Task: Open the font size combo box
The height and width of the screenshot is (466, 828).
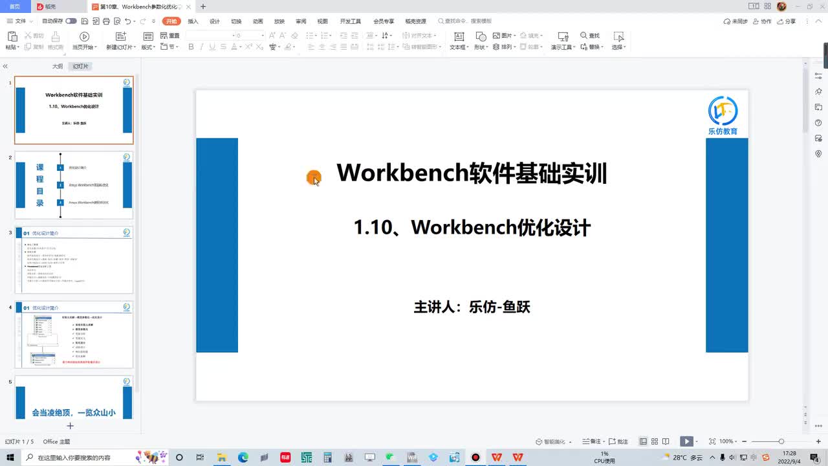Action: (249, 36)
